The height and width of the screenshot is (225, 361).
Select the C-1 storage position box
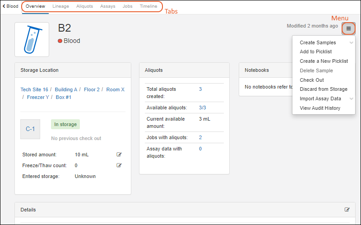pyautogui.click(x=30, y=129)
